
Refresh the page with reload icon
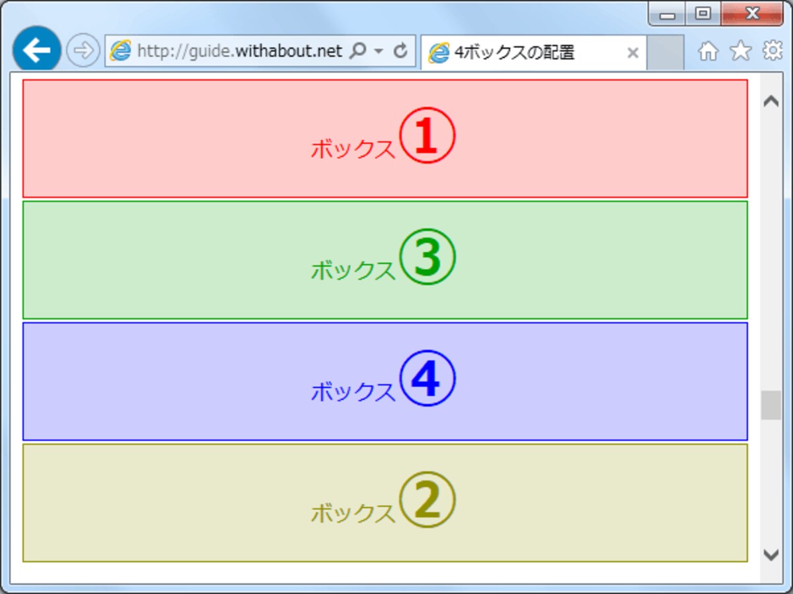pos(400,51)
